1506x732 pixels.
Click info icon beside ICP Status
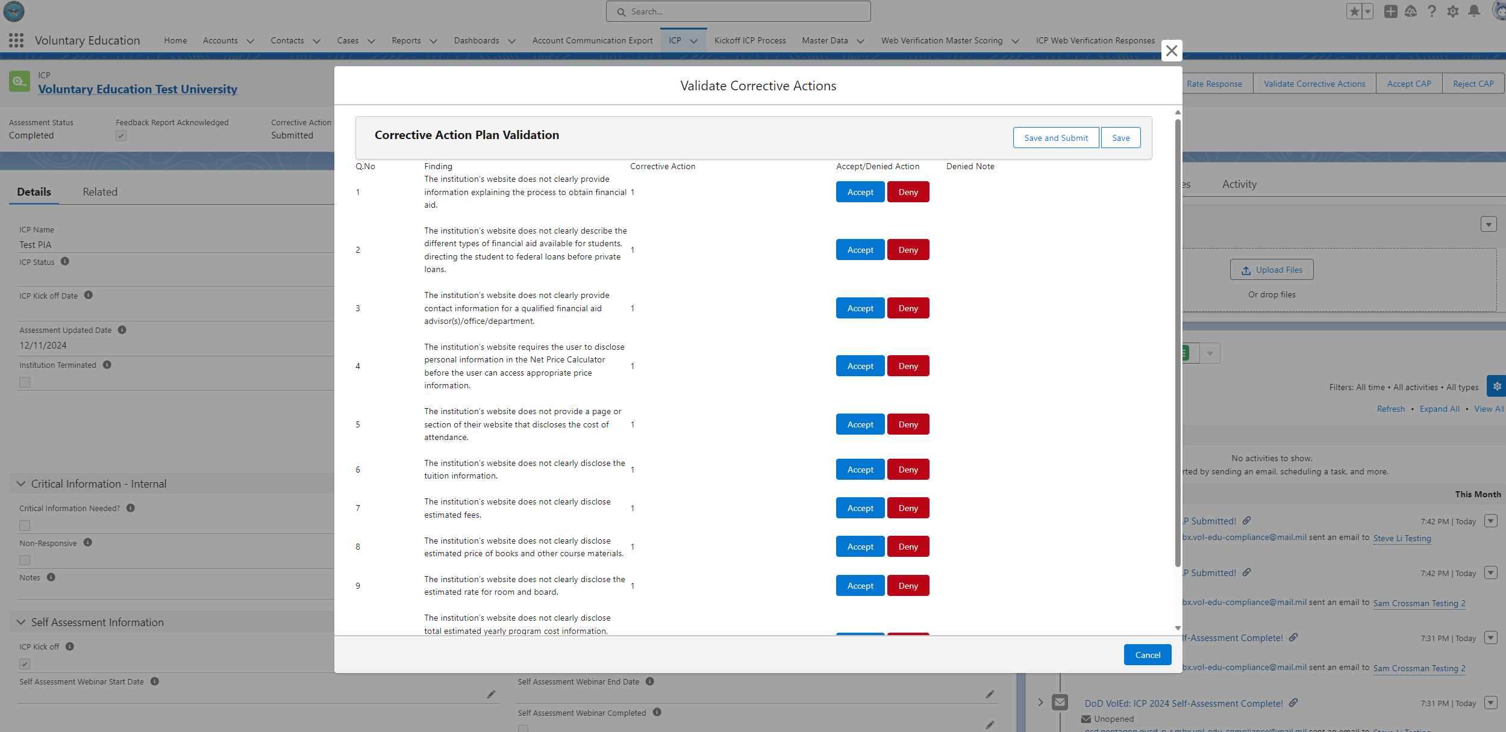[x=65, y=261]
